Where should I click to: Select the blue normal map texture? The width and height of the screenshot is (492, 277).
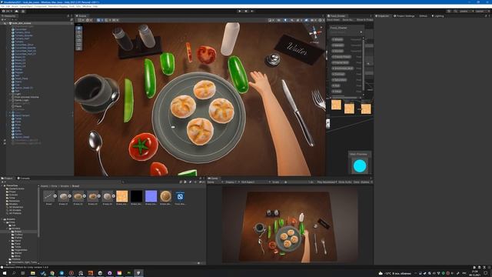(151, 196)
